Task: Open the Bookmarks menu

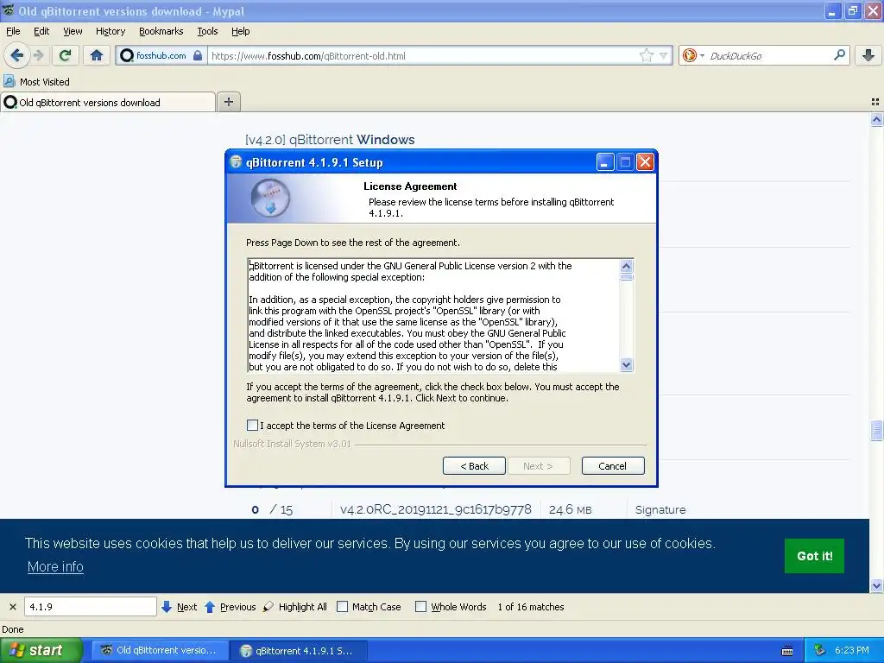Action: (x=161, y=31)
